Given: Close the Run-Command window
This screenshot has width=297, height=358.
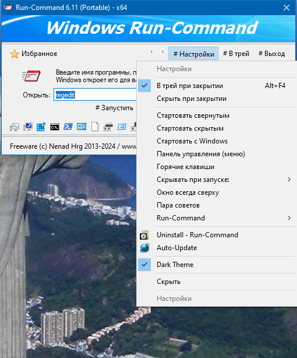Looking at the screenshot, I should point(287,8).
